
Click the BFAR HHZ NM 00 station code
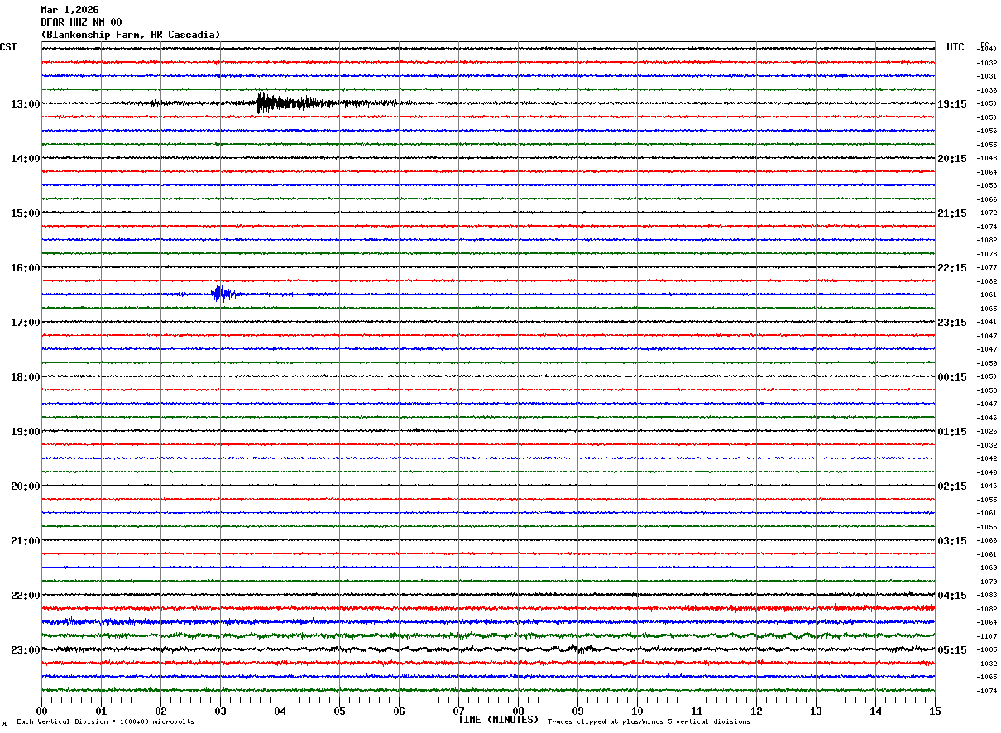pos(81,22)
